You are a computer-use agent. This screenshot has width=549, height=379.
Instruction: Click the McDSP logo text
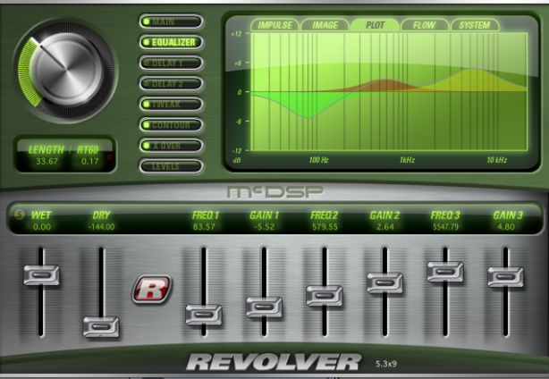(274, 192)
